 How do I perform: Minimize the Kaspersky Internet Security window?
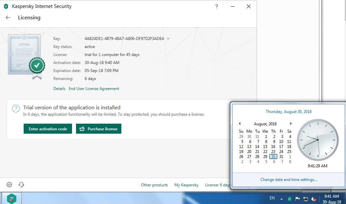pyautogui.click(x=233, y=6)
